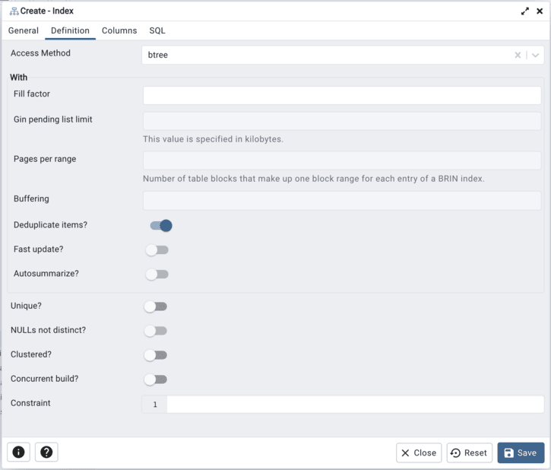
Task: Turn on the Autosummarize switch
Action: (x=157, y=274)
